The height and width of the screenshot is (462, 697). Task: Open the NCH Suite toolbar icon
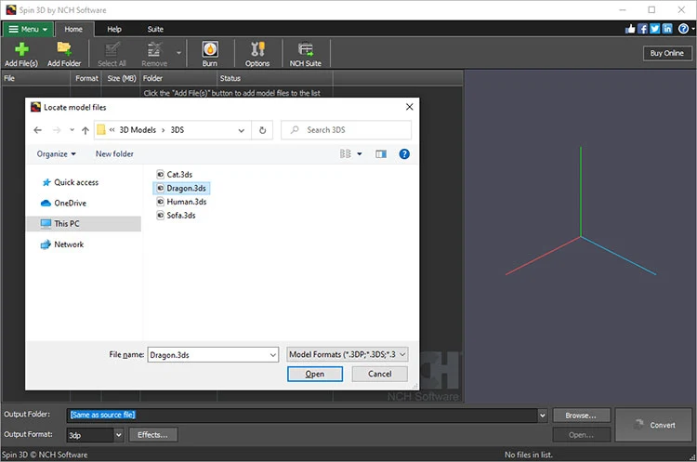coord(306,53)
